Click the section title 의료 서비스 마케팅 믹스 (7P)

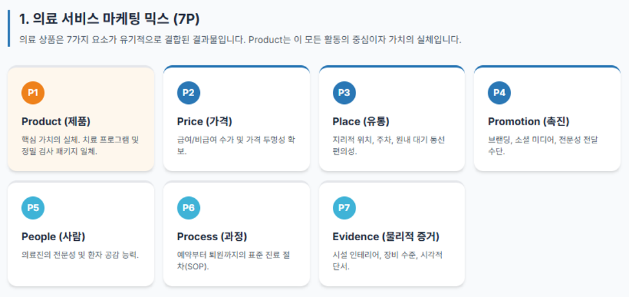[x=109, y=19]
